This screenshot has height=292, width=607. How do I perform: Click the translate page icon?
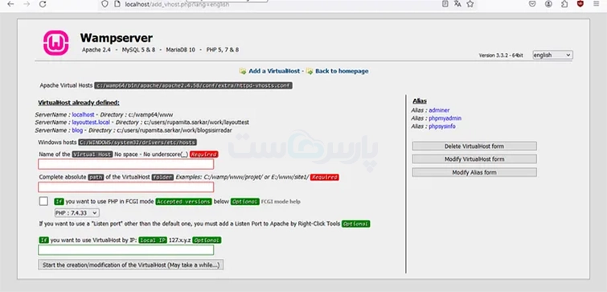(x=457, y=4)
